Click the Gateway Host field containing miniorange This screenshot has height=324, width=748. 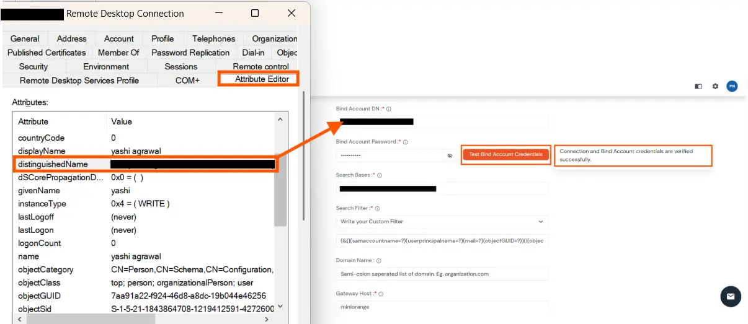442,306
